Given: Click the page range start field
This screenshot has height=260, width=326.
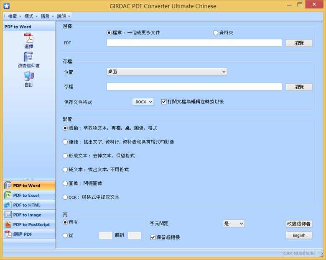Looking at the screenshot, I should [105, 235].
